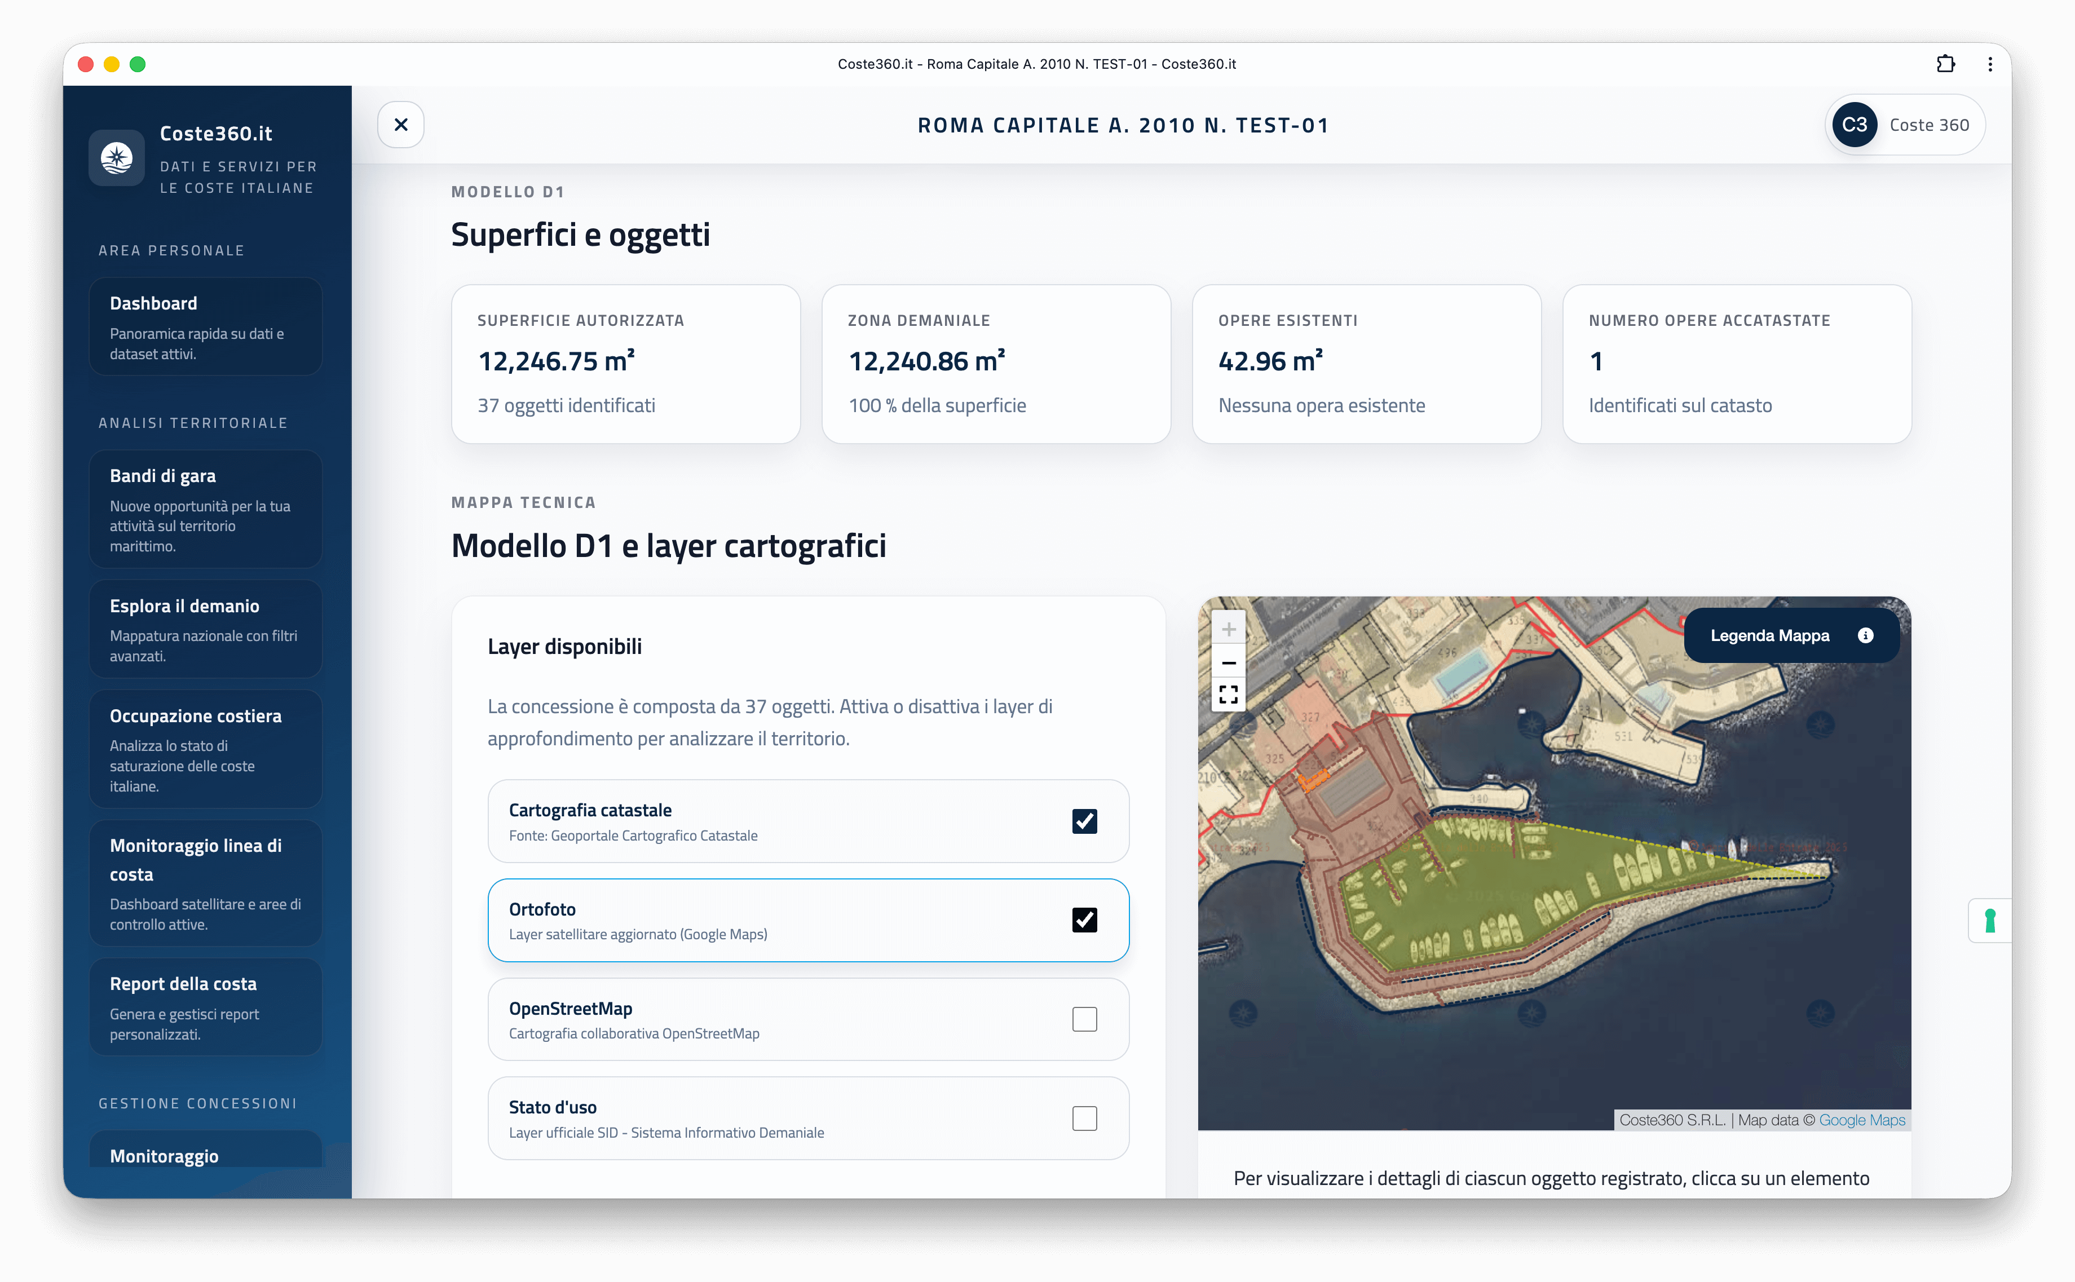Open Dashboard in the sidebar
This screenshot has height=1282, width=2075.
tap(205, 326)
